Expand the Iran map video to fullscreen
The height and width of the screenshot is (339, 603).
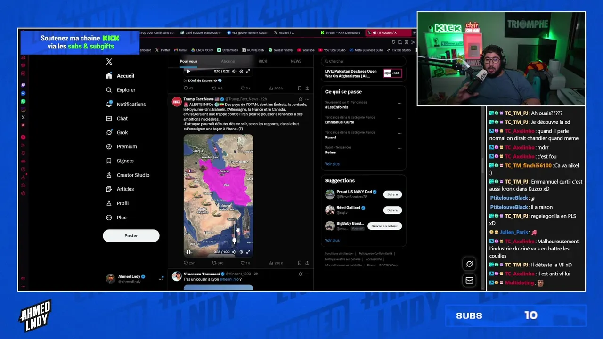[x=248, y=252]
